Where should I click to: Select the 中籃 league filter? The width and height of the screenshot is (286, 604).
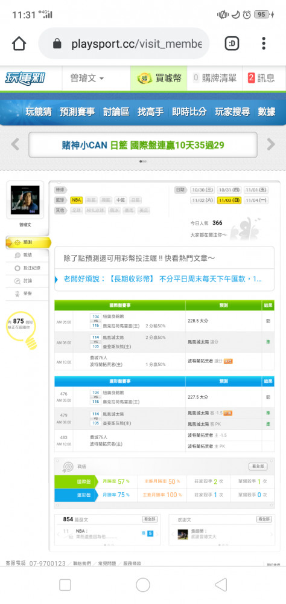coord(121,201)
